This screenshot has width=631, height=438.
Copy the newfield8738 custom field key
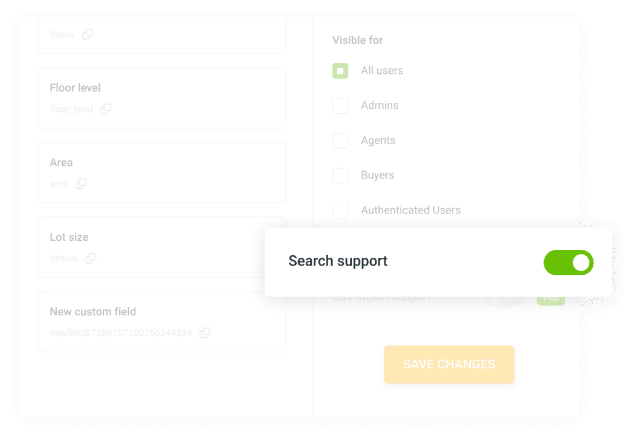click(205, 333)
